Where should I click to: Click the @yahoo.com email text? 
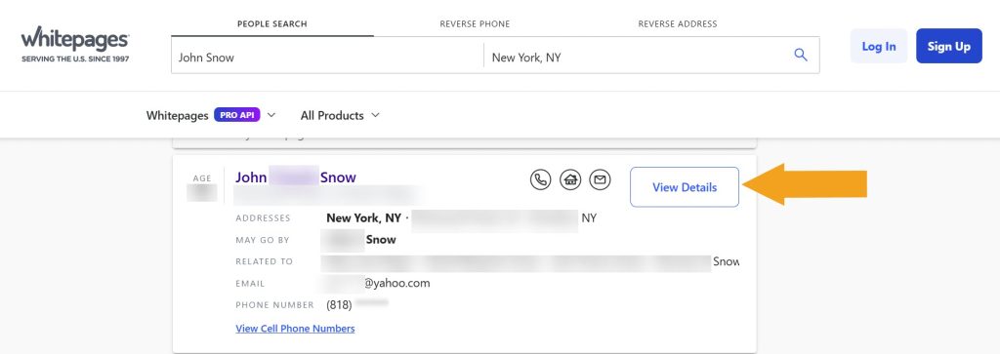396,283
